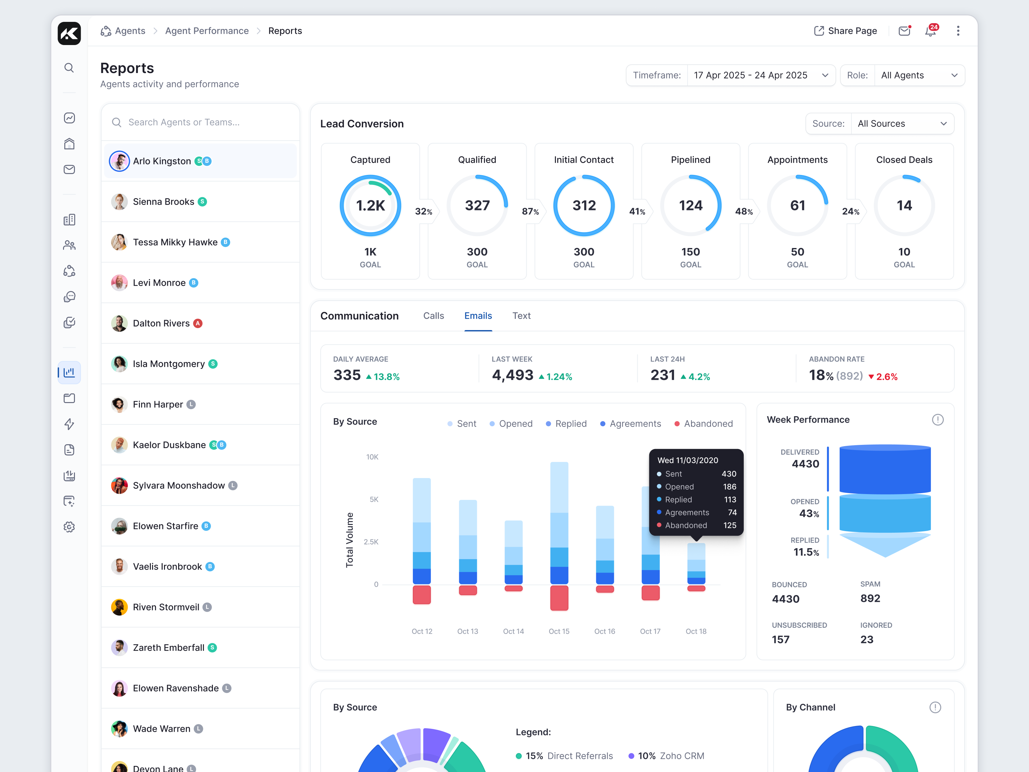The height and width of the screenshot is (772, 1029).
Task: Select the Tasks checkmark icon in sidebar
Action: click(x=69, y=322)
